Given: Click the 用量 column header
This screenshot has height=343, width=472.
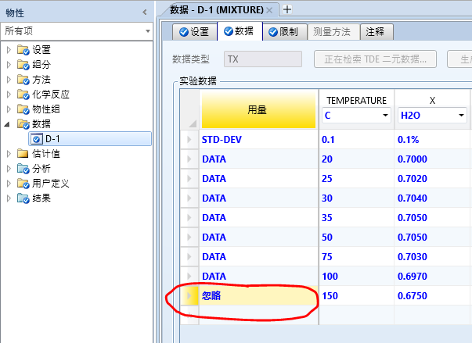Looking at the screenshot, I should (x=258, y=110).
